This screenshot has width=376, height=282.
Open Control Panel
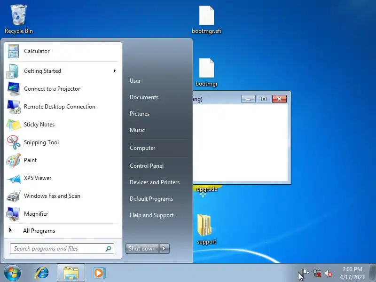pyautogui.click(x=147, y=166)
